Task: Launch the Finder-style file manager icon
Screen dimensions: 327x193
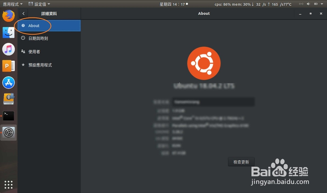Action: pos(9,33)
